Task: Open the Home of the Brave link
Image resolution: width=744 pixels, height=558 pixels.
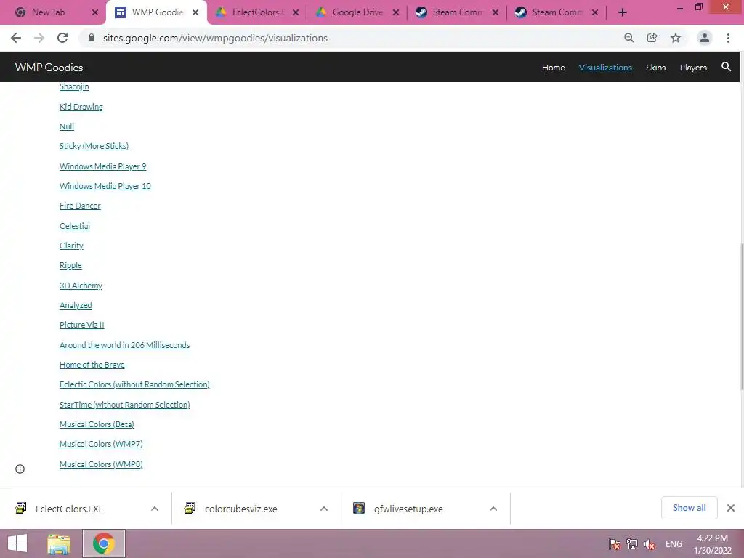Action: pos(92,365)
